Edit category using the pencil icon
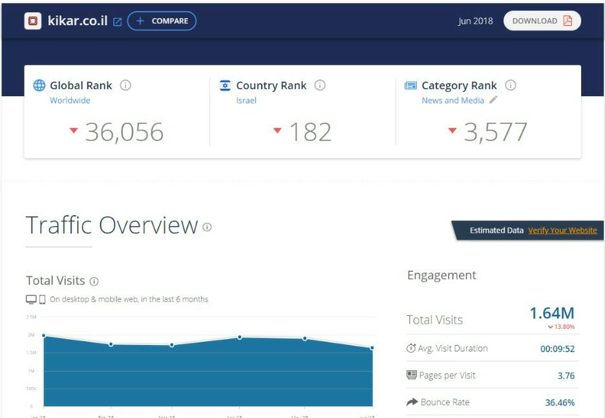This screenshot has width=605, height=418. coord(493,100)
